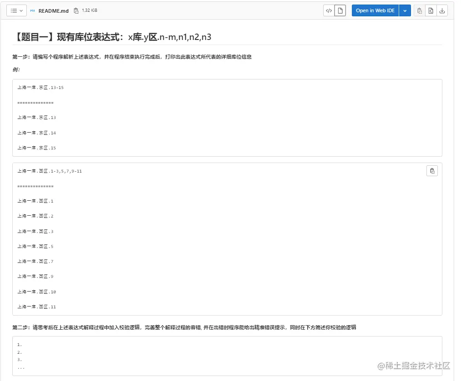
Task: Switch to display source view
Action: (329, 10)
